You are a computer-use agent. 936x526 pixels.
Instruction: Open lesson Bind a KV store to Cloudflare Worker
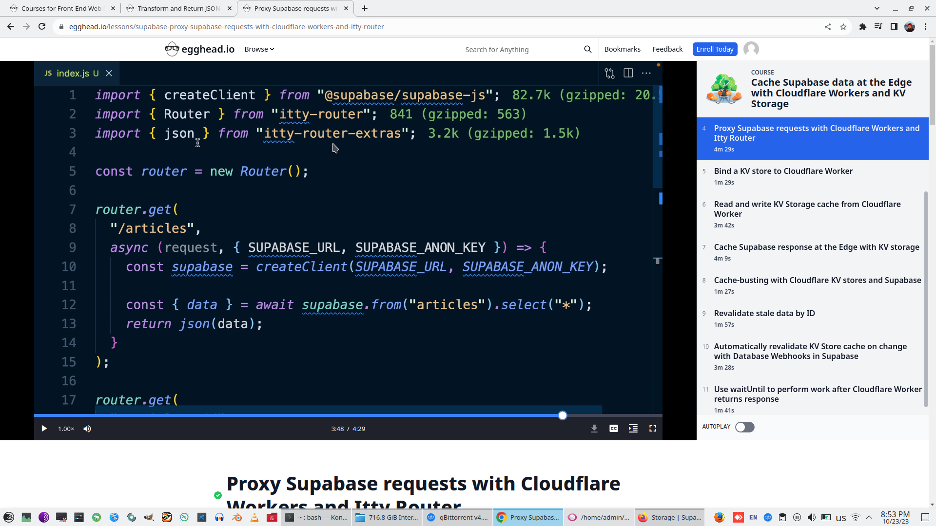coord(783,171)
